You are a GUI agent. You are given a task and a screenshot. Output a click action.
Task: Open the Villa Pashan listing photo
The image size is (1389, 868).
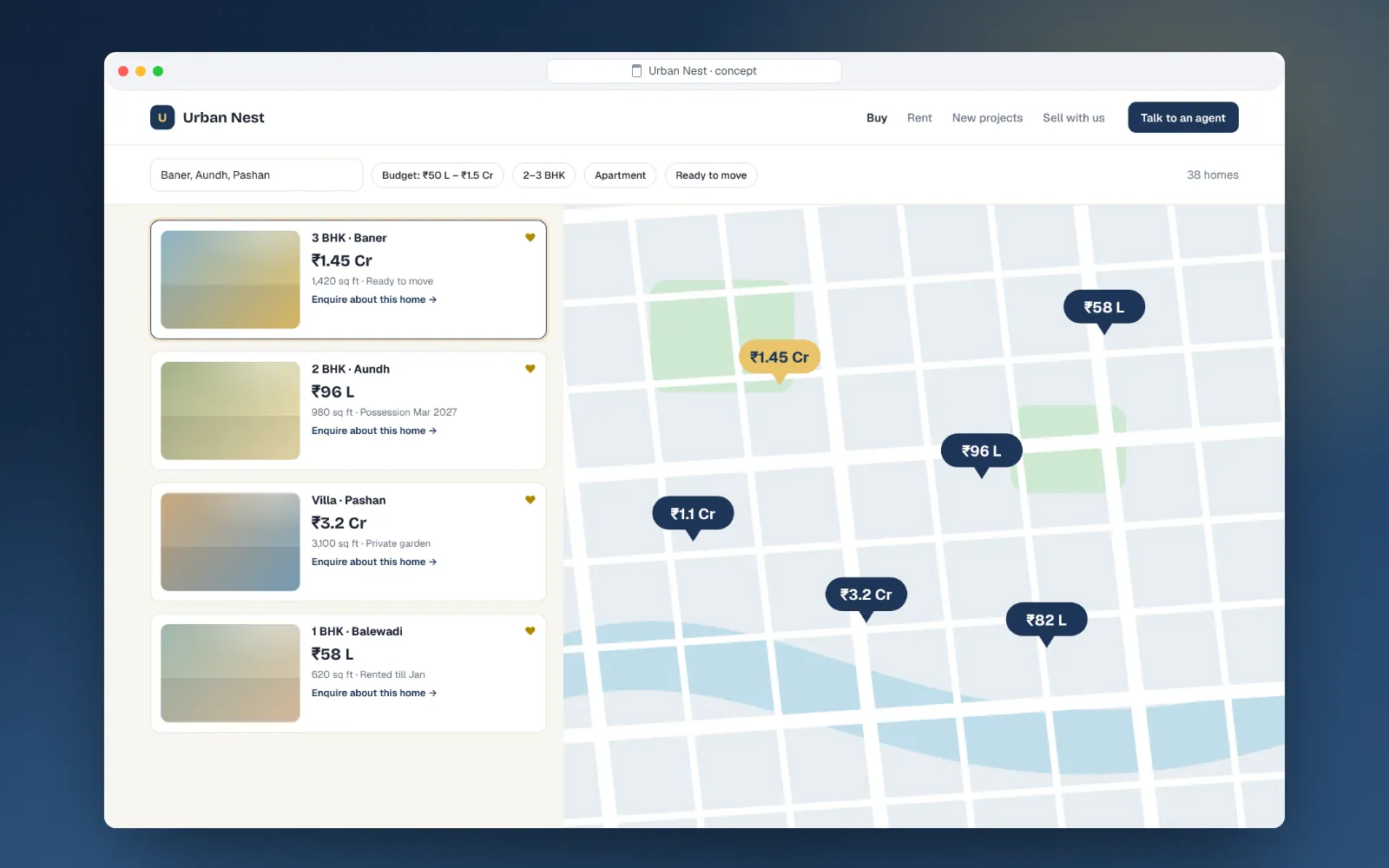[230, 542]
